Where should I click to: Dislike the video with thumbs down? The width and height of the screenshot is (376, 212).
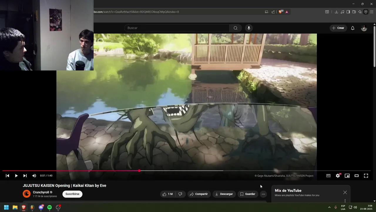tap(180, 194)
